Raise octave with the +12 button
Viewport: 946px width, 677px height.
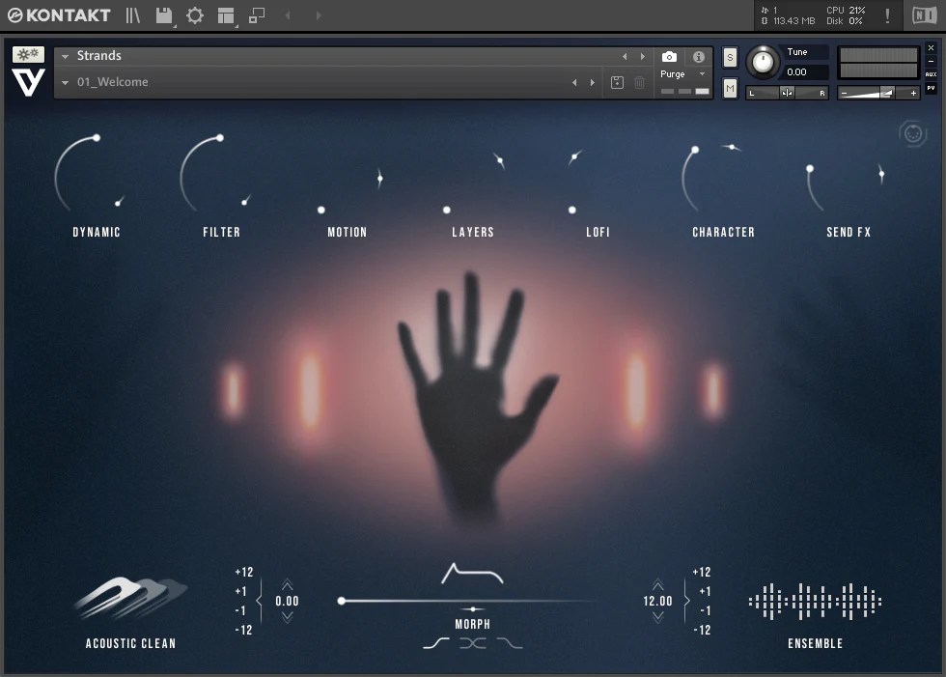tap(242, 571)
